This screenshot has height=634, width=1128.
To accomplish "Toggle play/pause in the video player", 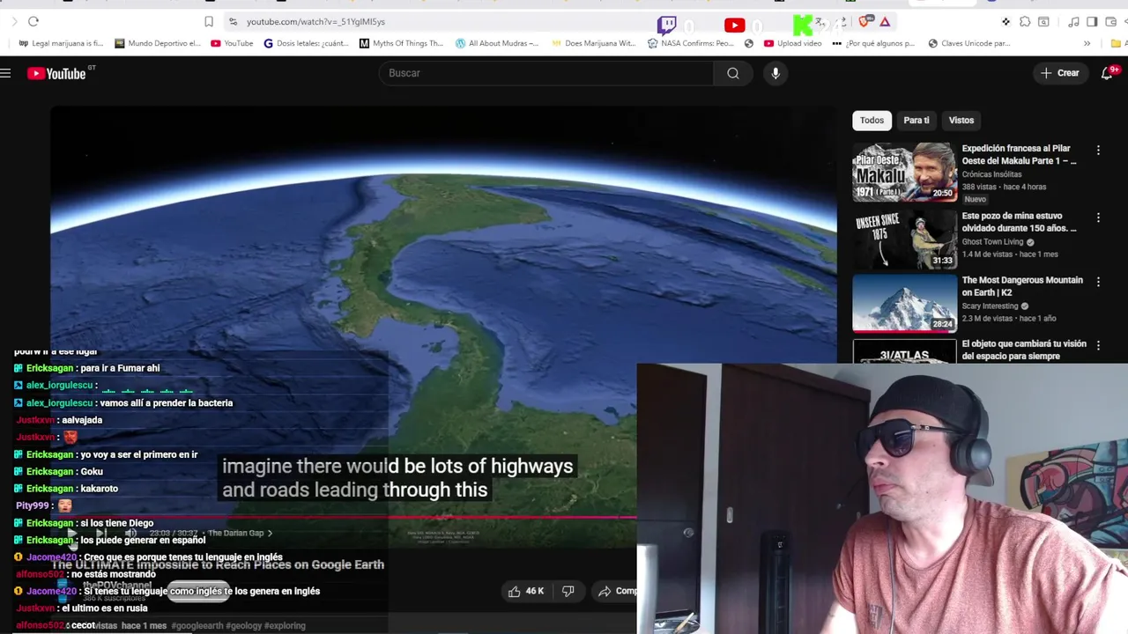I will (72, 534).
